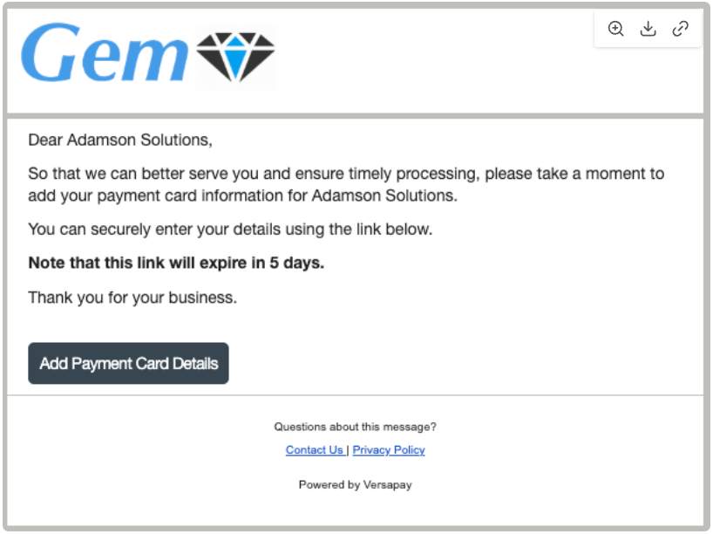Click the divider line above the footer
The width and height of the screenshot is (713, 534).
tap(356, 395)
